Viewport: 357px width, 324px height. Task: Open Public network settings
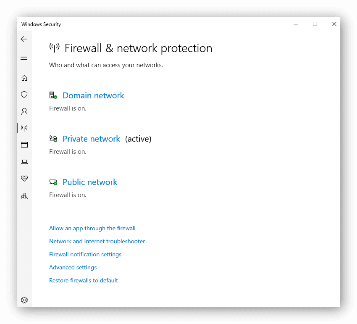89,182
